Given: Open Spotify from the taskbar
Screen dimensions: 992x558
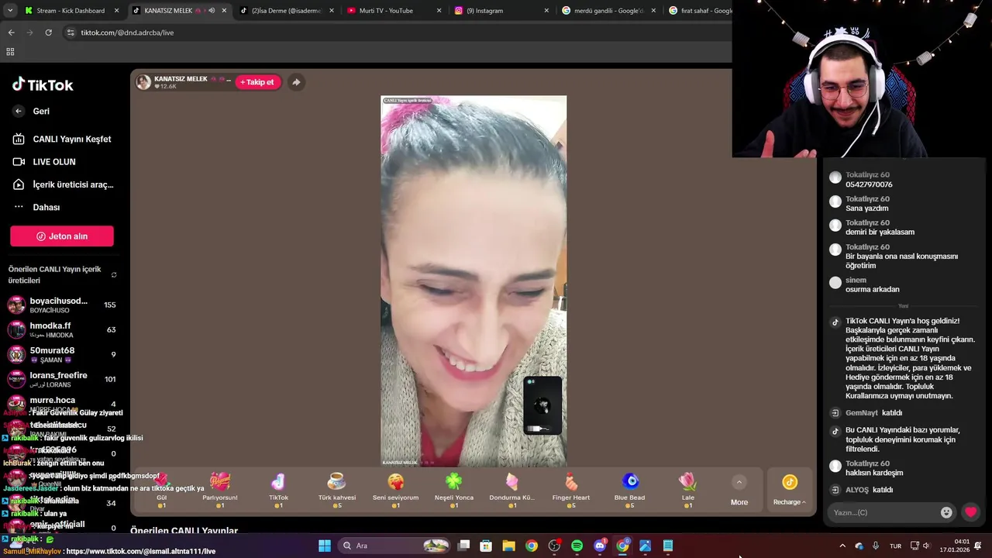Looking at the screenshot, I should point(577,546).
